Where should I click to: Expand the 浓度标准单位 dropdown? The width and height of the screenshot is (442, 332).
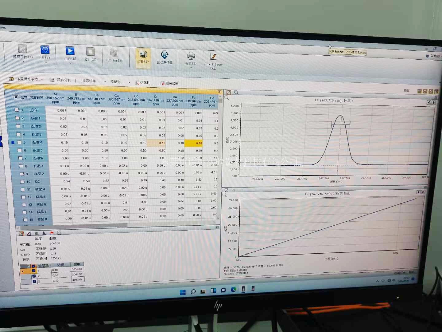(x=42, y=80)
